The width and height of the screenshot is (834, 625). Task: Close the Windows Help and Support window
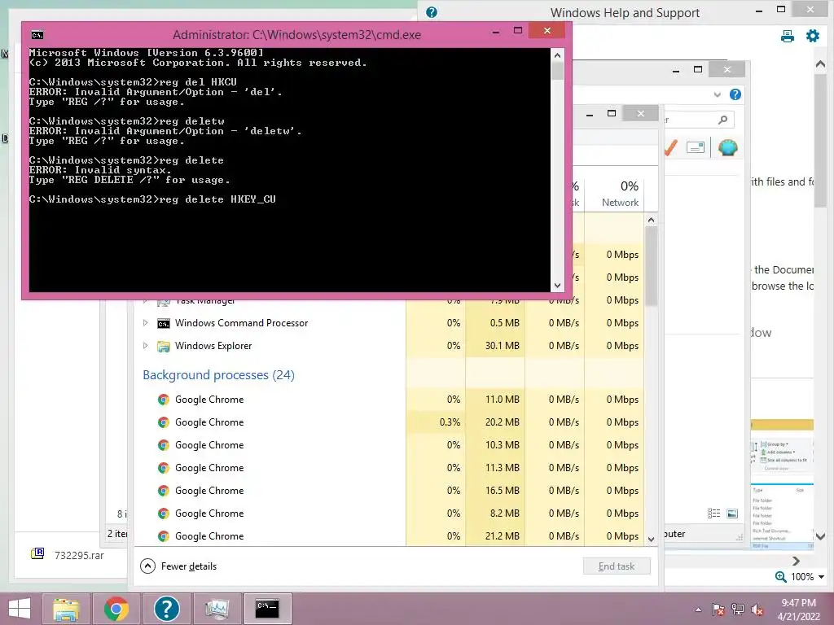click(810, 9)
